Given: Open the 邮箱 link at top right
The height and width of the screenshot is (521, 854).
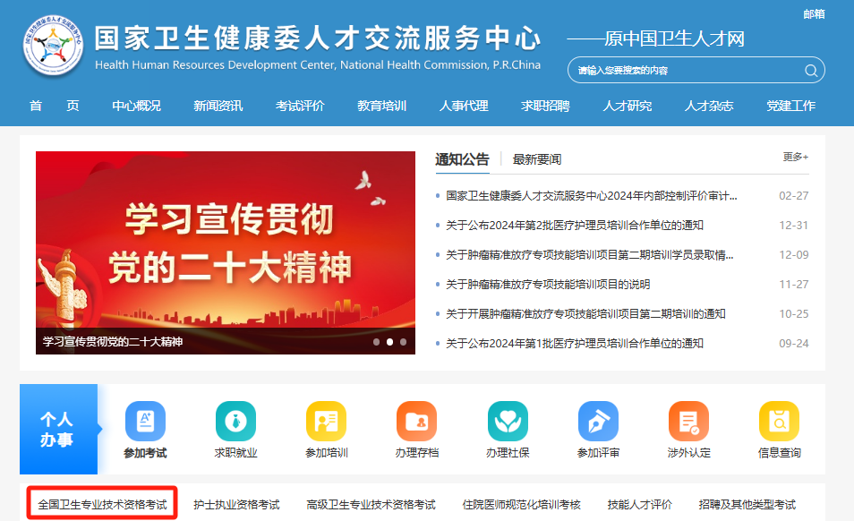Looking at the screenshot, I should pyautogui.click(x=814, y=14).
